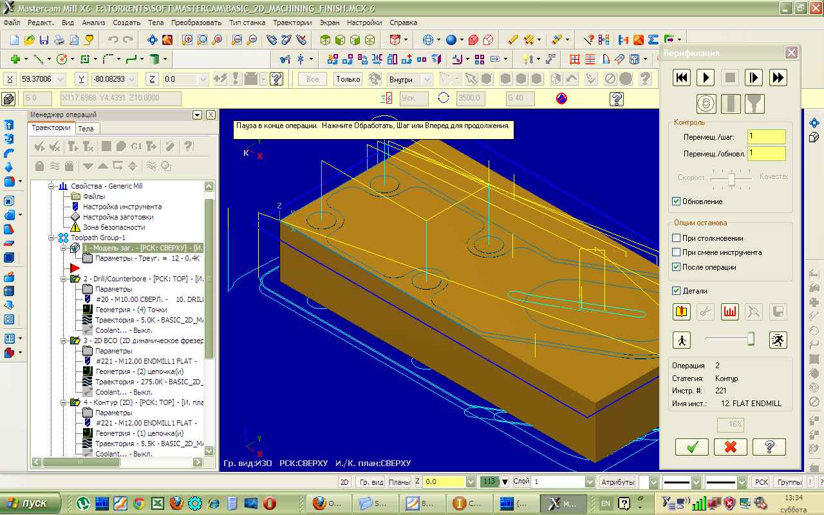824x515 pixels.
Task: Open the help question-mark button in verification
Action: [769, 447]
